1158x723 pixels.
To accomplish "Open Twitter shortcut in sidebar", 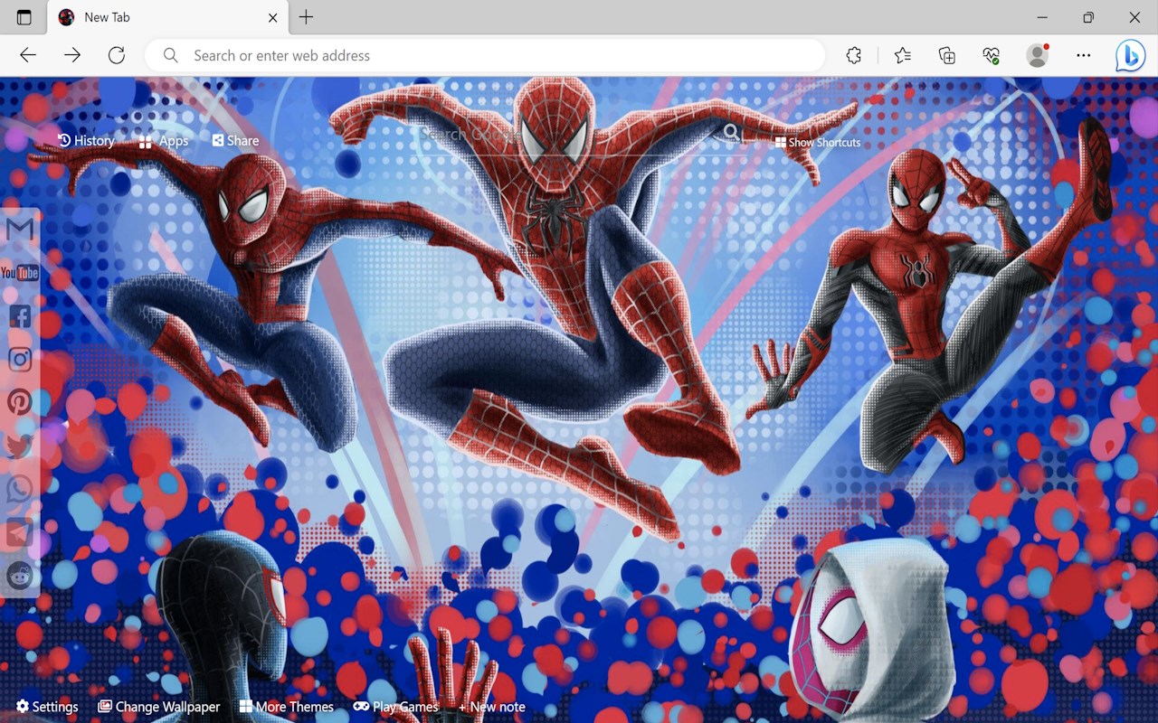I will click(20, 446).
